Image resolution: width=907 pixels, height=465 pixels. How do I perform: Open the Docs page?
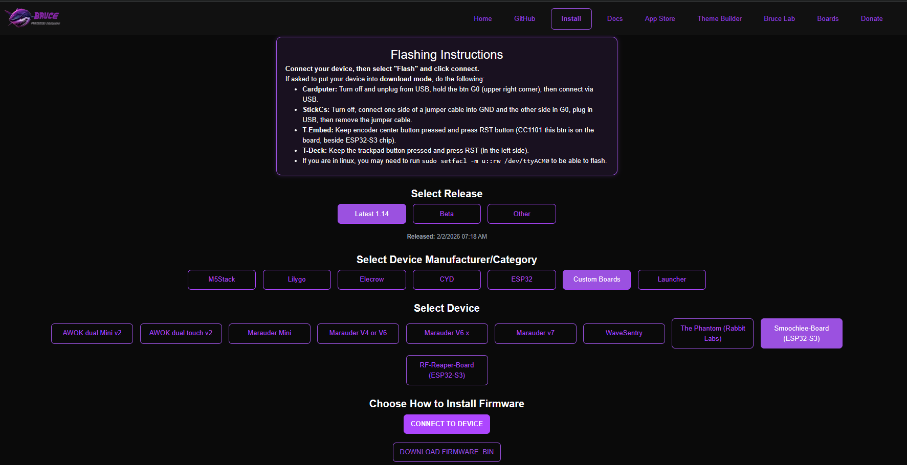click(614, 19)
